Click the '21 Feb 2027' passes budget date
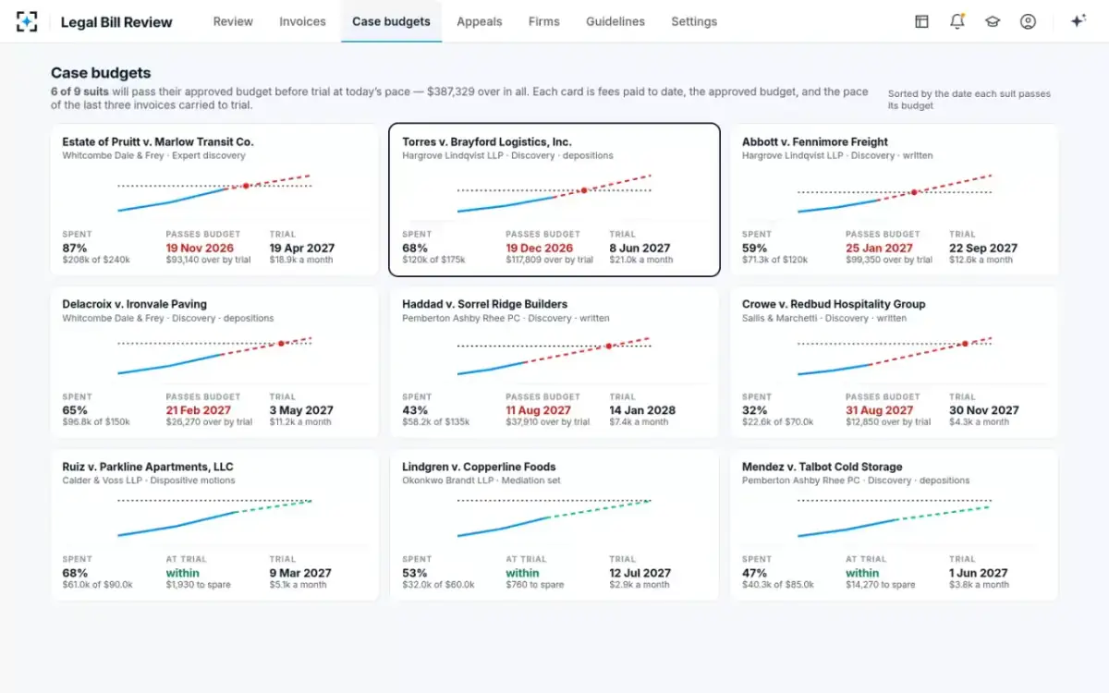 (x=199, y=410)
